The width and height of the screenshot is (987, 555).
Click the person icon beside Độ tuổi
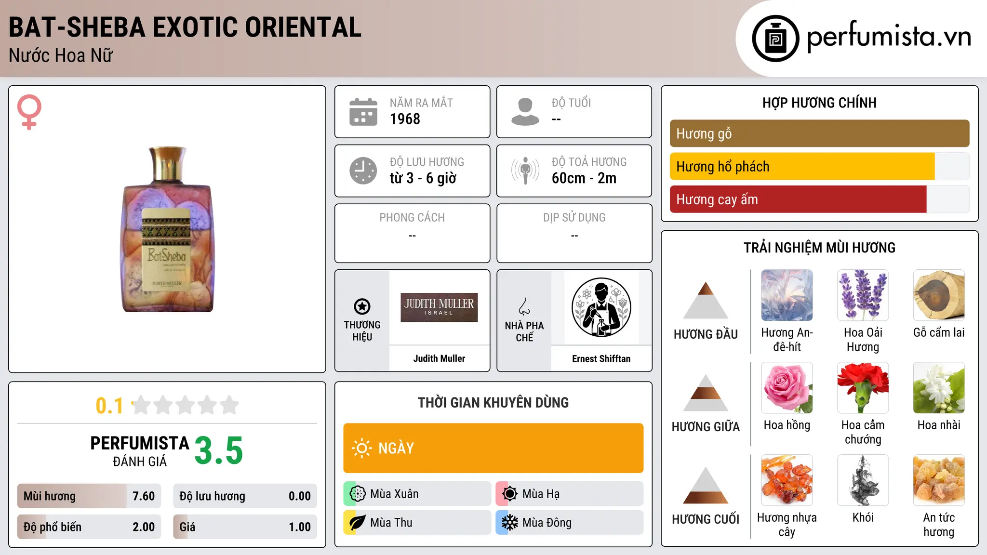coord(525,112)
